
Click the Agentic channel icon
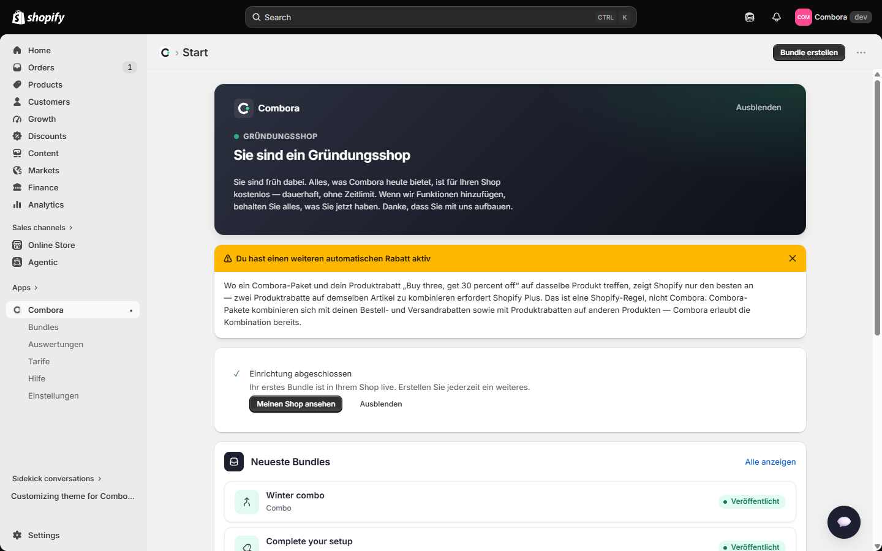[x=17, y=262]
